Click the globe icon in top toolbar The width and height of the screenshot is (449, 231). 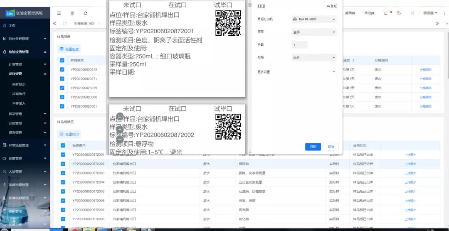[x=72, y=13]
